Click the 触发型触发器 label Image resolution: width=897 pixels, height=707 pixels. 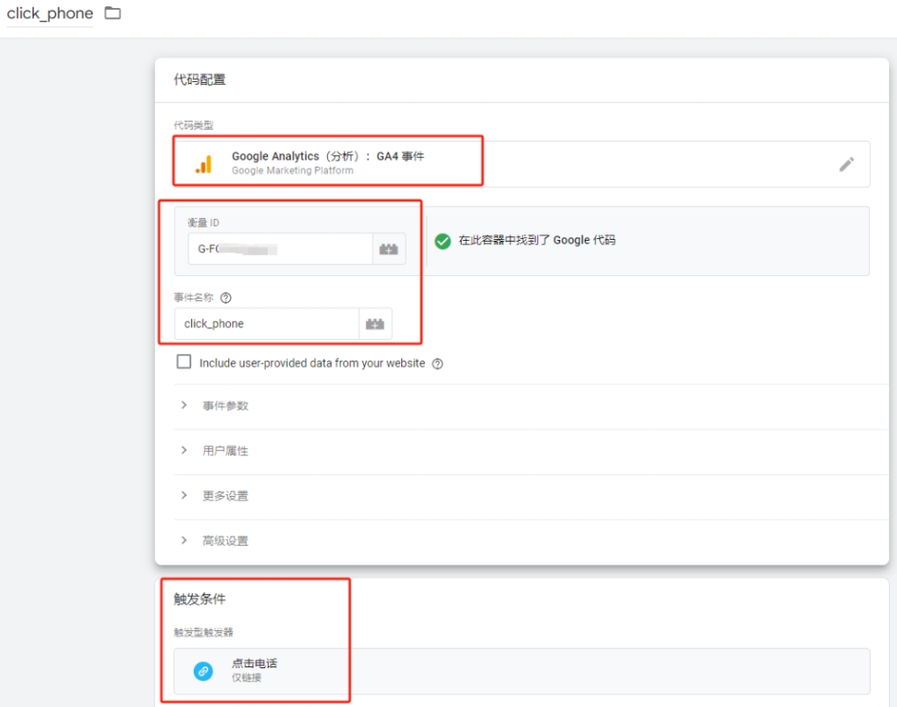[204, 632]
